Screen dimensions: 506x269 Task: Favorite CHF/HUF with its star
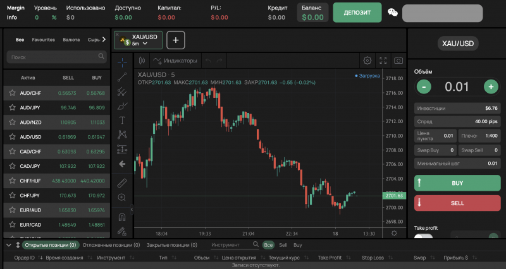point(12,181)
